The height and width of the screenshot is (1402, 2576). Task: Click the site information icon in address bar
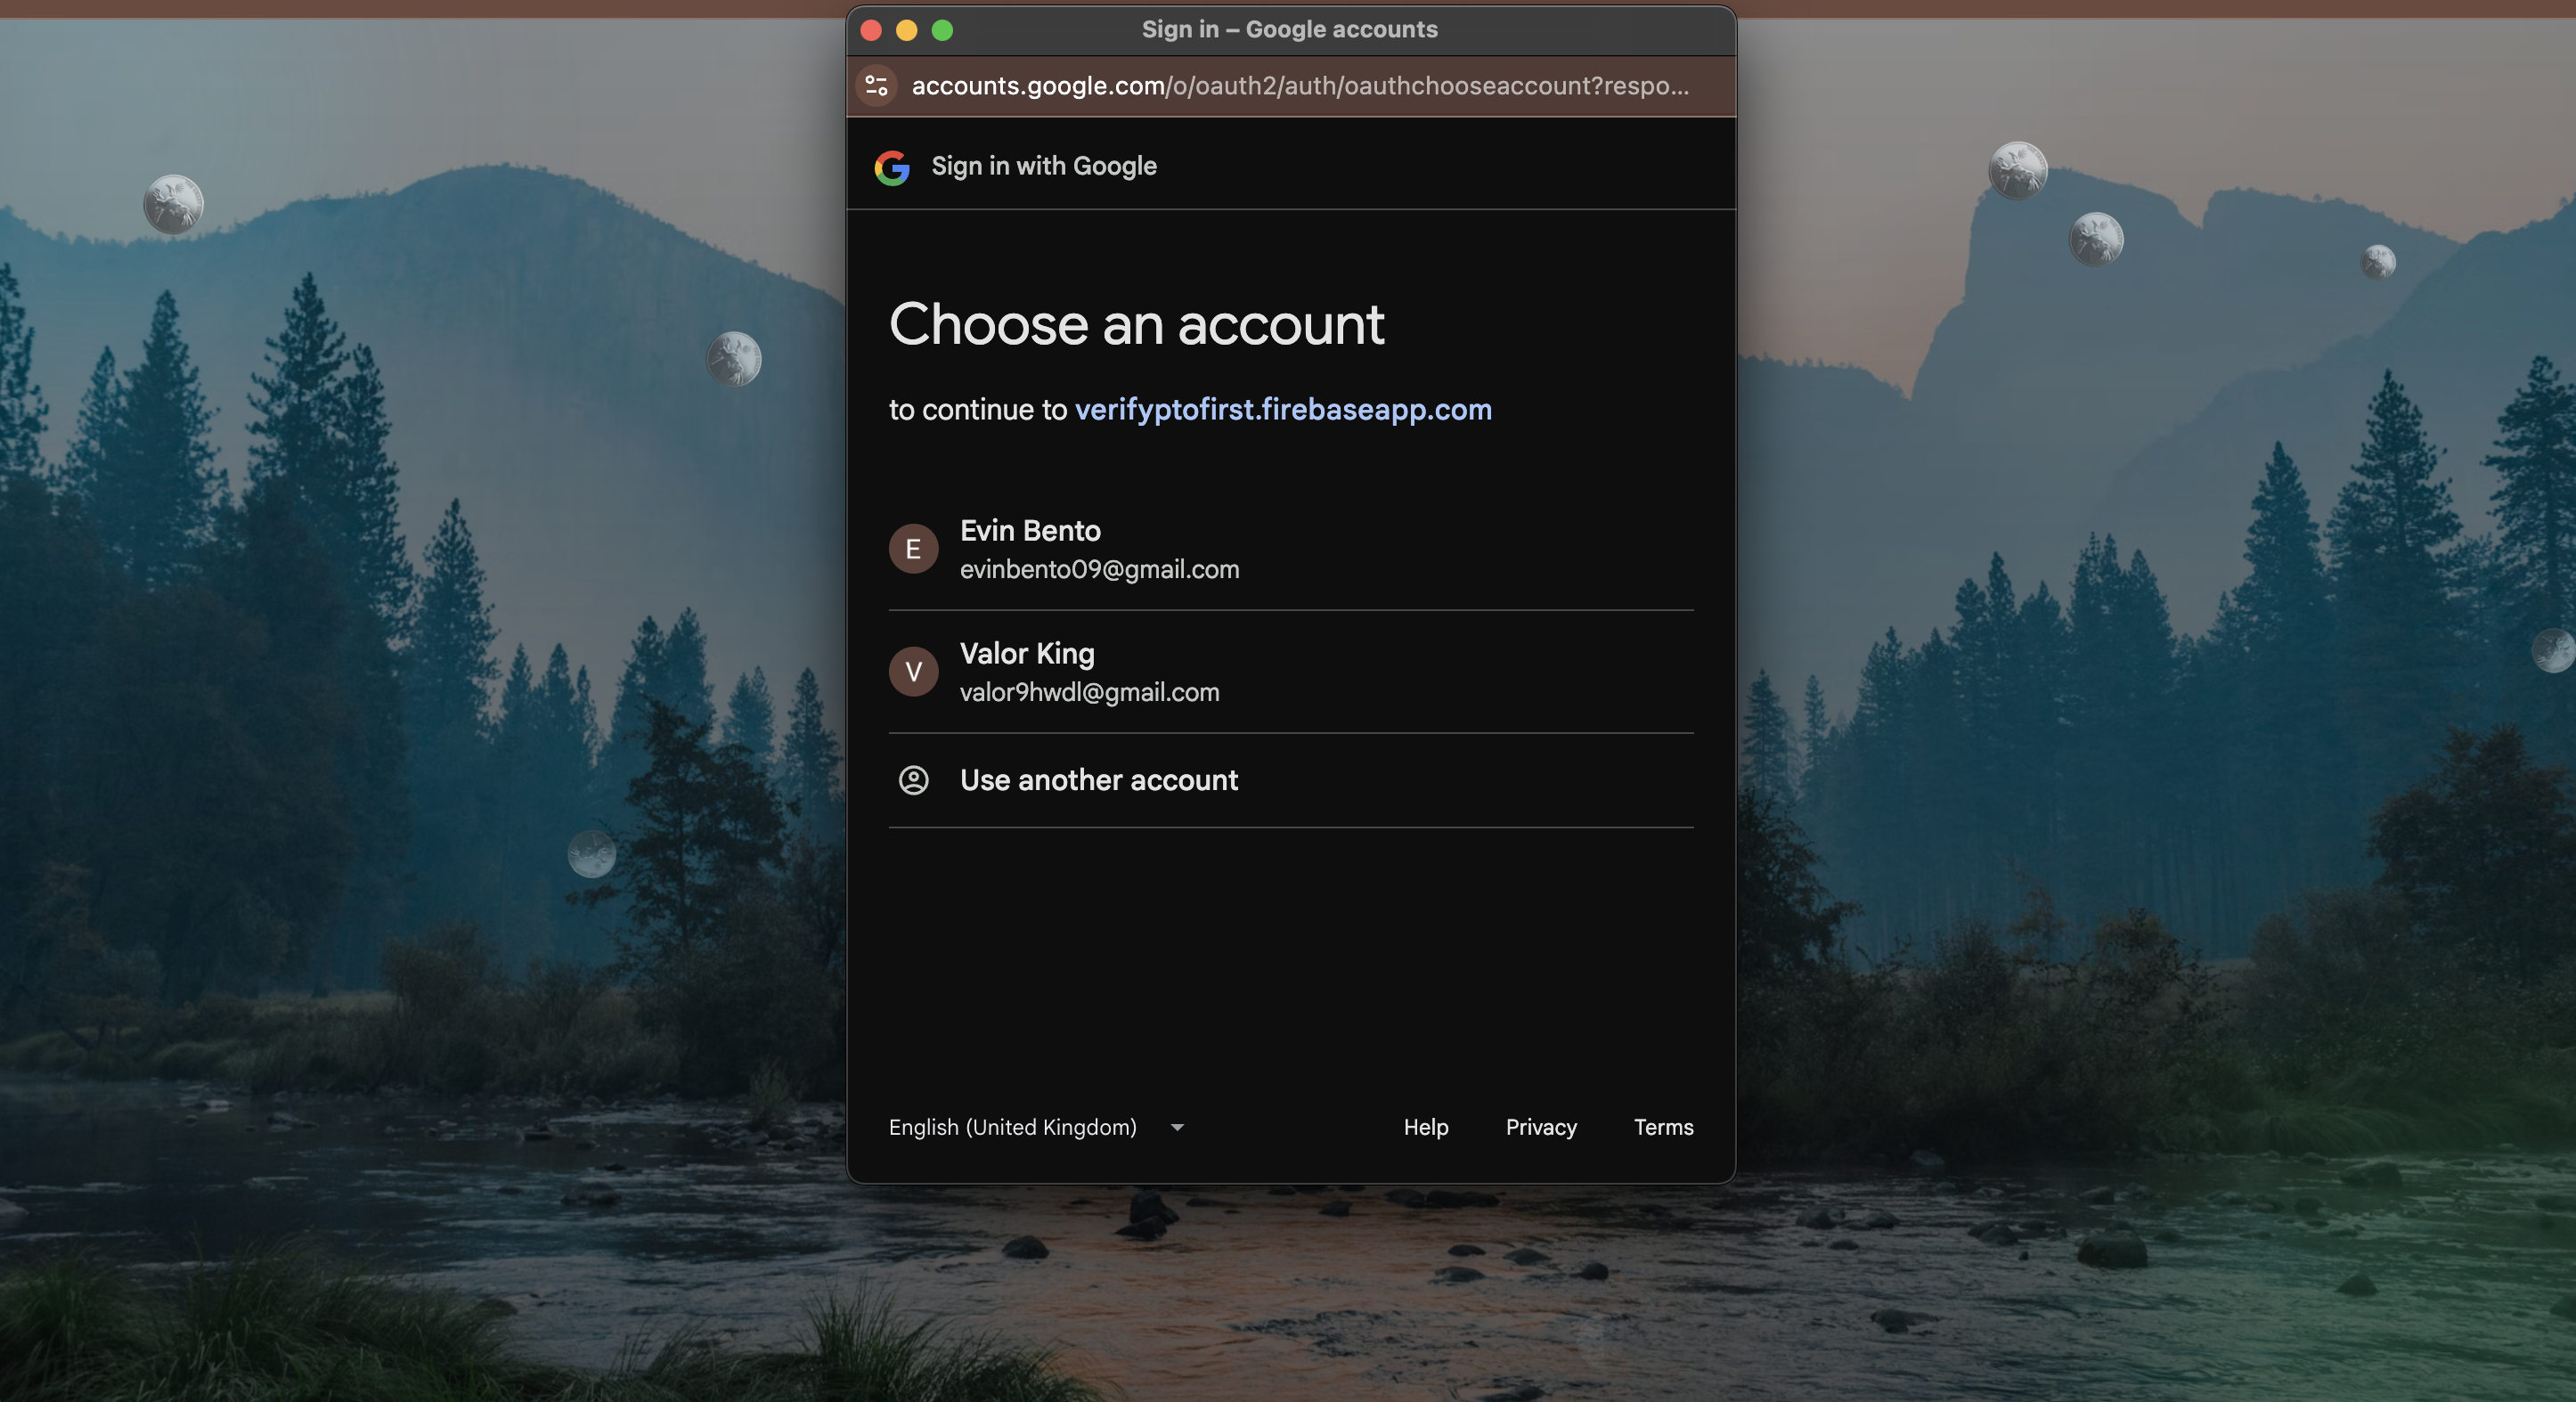(x=877, y=86)
